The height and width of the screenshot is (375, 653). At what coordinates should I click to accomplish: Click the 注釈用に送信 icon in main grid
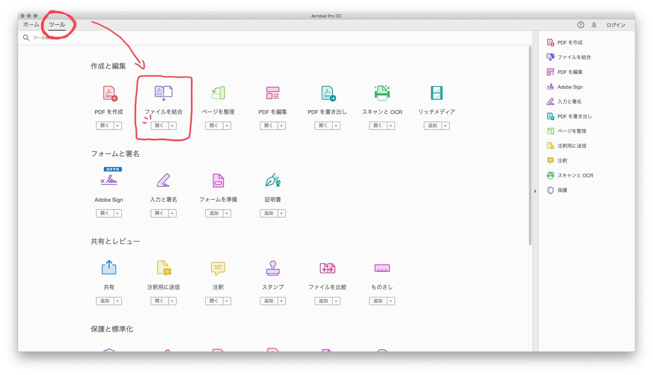(x=164, y=268)
